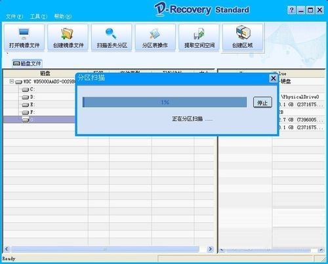Click right arrow of disk list scrollbar
Screen dimensions: 328x264
click(x=210, y=249)
